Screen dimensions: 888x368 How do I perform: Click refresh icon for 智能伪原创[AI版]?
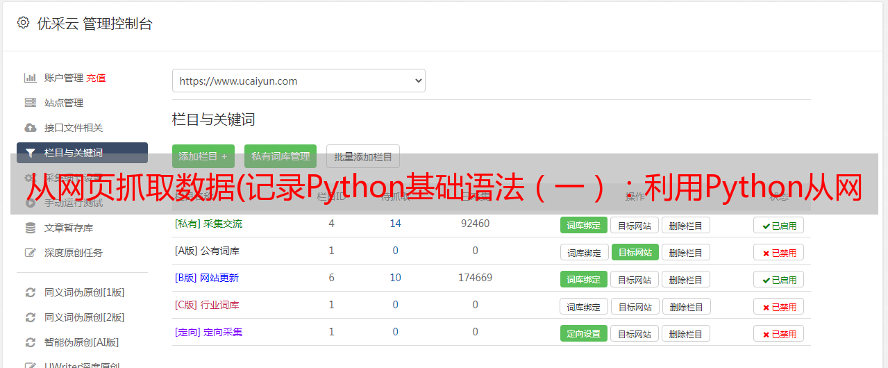click(x=30, y=342)
